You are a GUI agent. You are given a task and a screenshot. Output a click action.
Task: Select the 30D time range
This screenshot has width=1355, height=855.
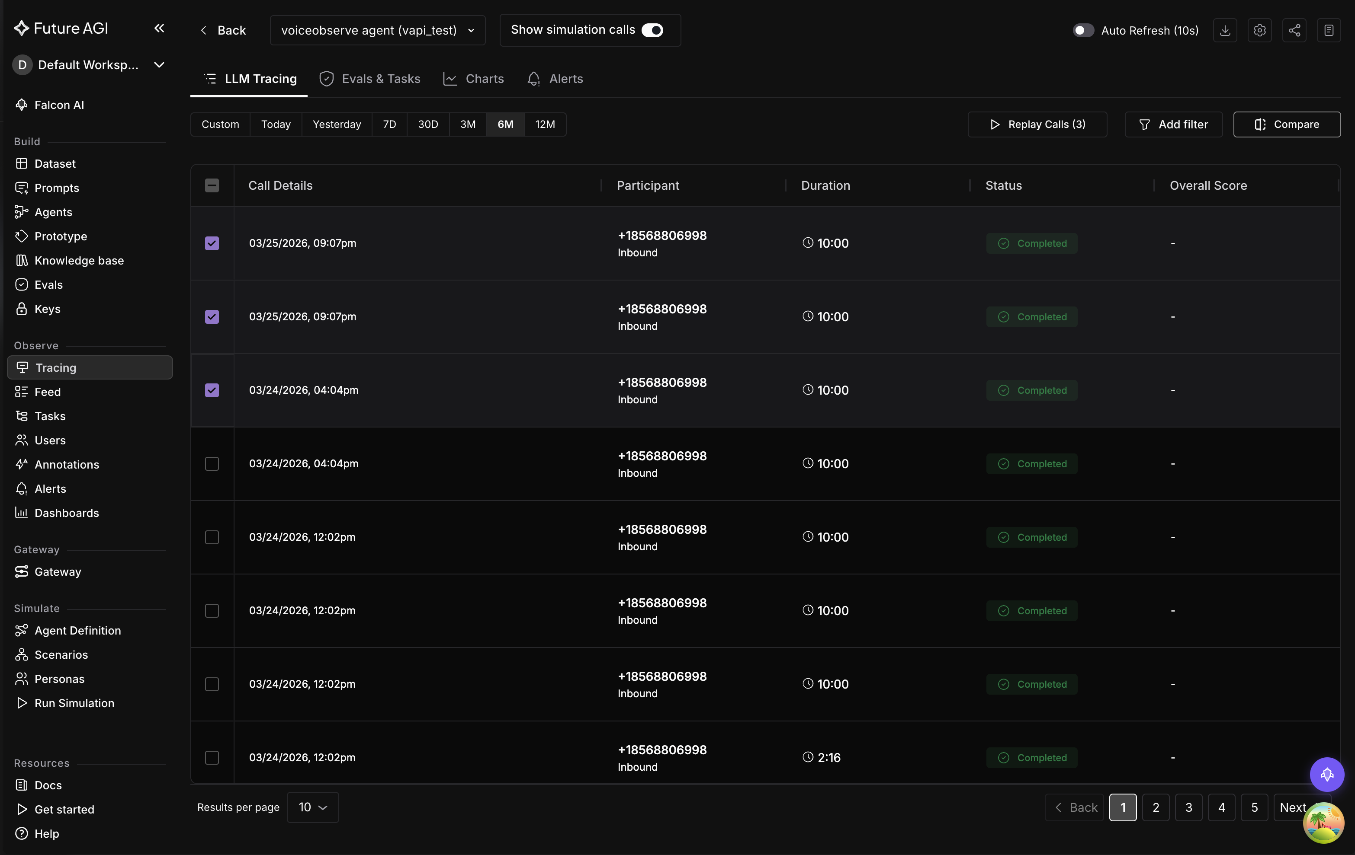(x=428, y=124)
